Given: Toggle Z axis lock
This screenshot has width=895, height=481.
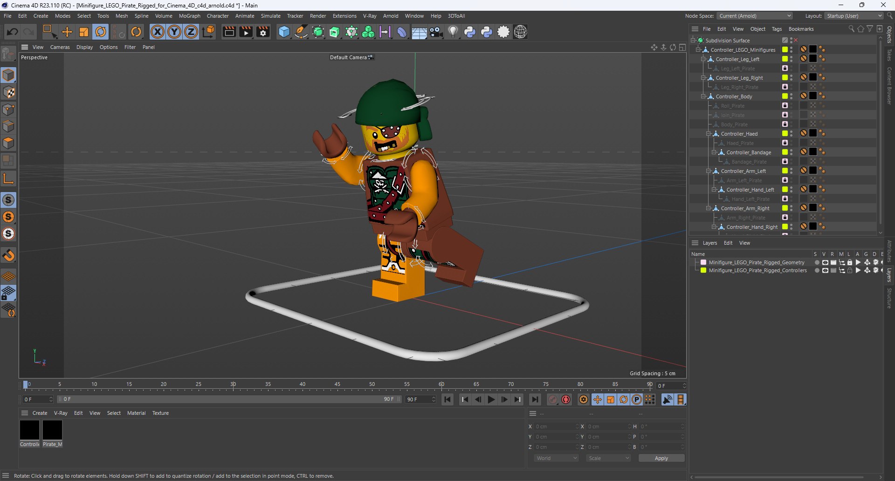Looking at the screenshot, I should click(191, 32).
